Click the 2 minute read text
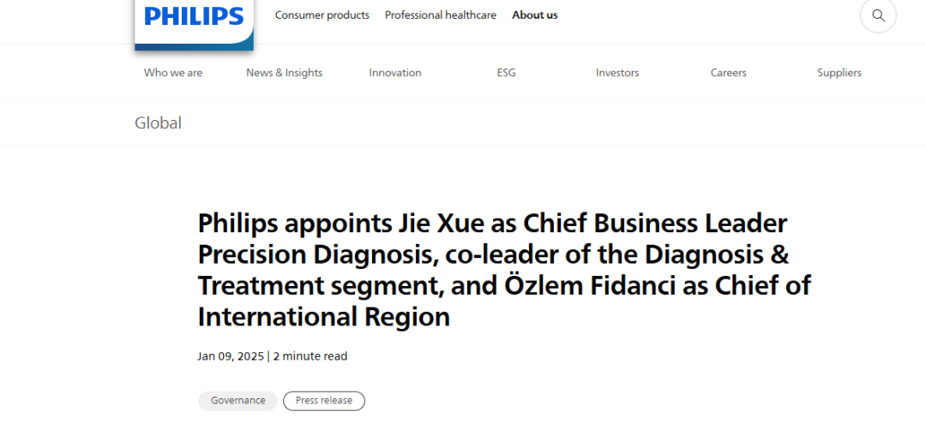This screenshot has height=424, width=926. (x=310, y=356)
